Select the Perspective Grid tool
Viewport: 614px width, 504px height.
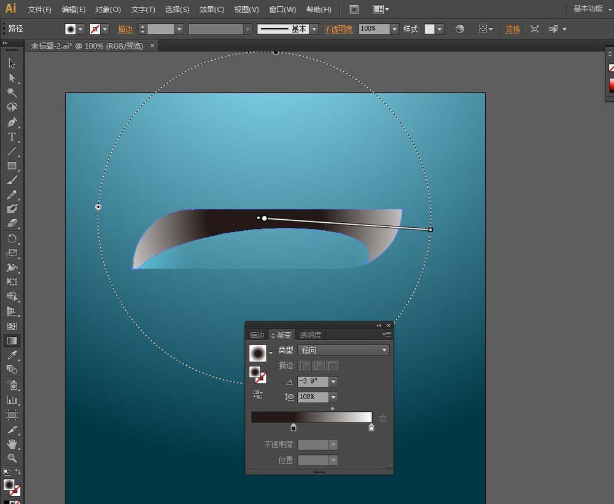(x=12, y=311)
